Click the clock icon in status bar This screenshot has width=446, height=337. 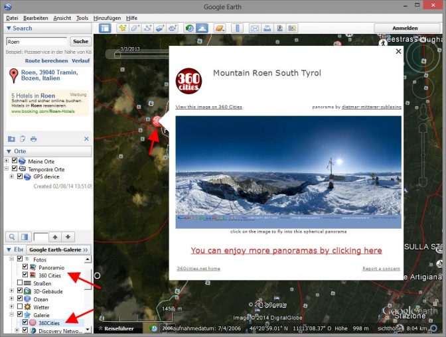[x=154, y=328]
